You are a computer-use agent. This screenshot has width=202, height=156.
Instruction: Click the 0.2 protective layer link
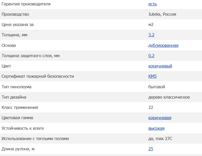click(x=151, y=56)
